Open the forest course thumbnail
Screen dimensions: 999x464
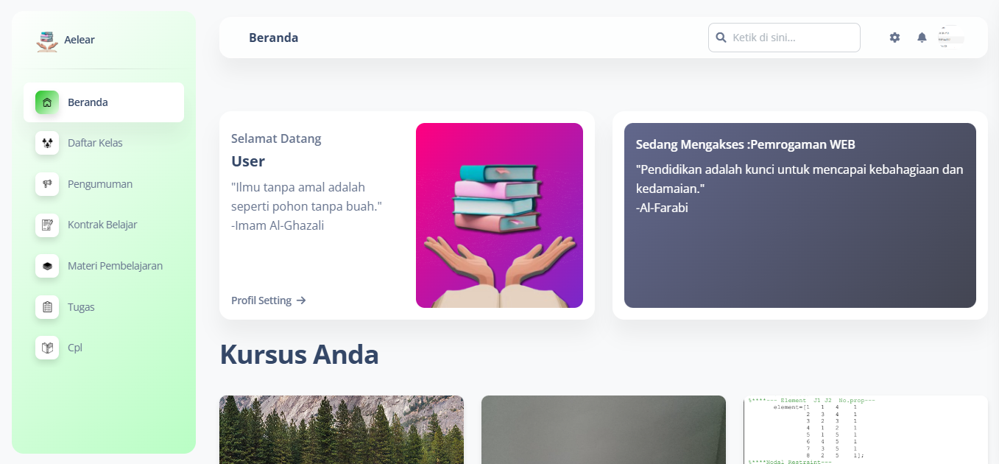[x=342, y=430]
